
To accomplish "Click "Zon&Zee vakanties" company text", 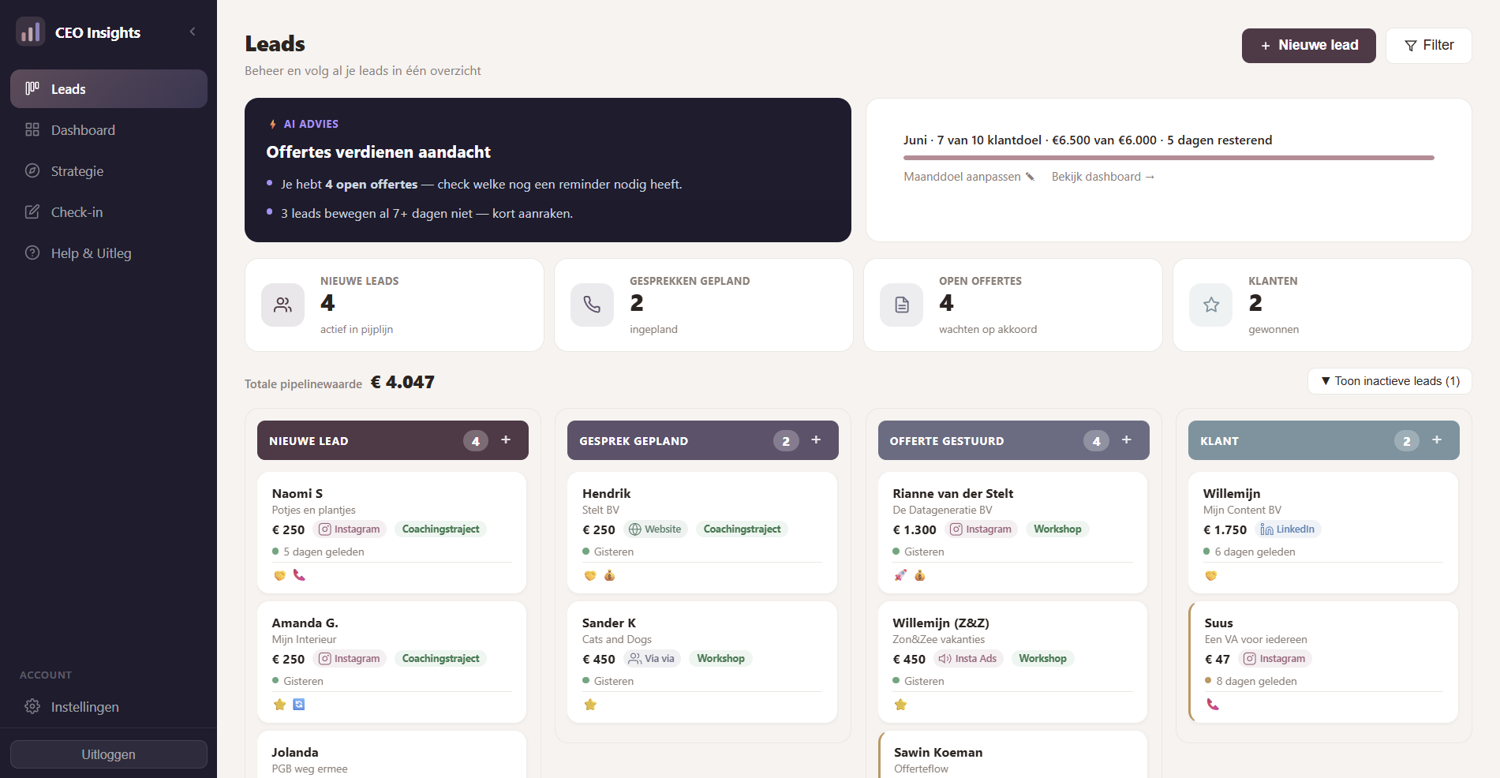I will [939, 639].
